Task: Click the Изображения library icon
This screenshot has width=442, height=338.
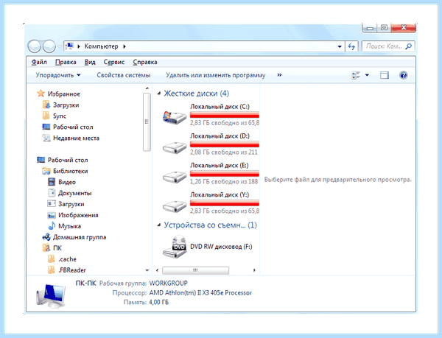Action: [52, 215]
